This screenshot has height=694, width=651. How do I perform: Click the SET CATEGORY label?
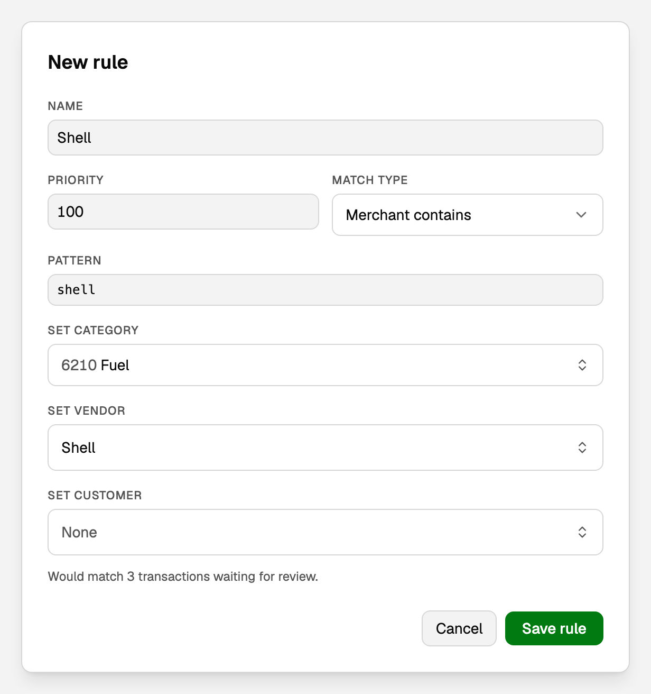click(x=93, y=331)
